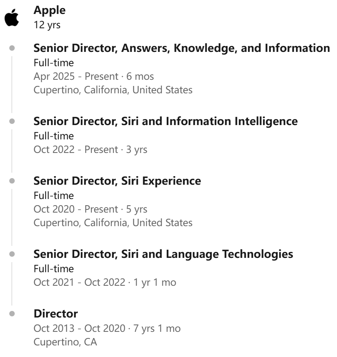Click the Apple company logo

point(12,18)
